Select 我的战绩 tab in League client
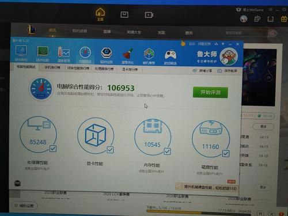 (x=79, y=31)
